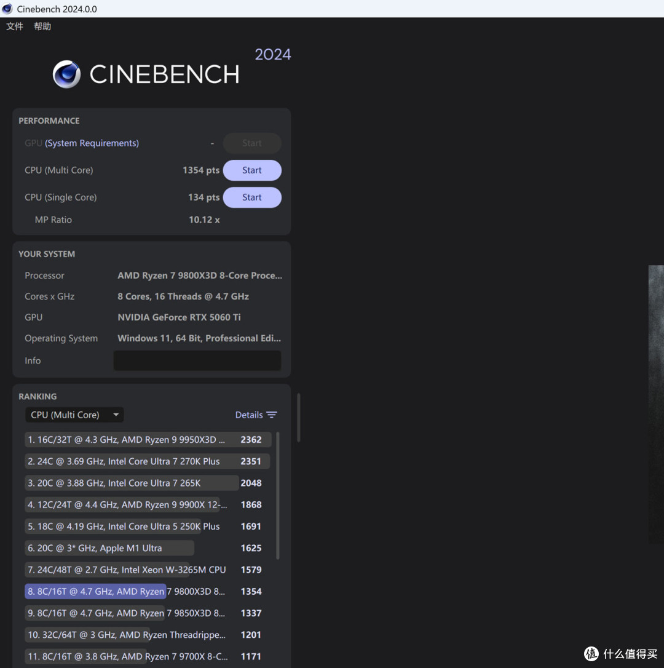Screen dimensions: 664x668
Task: Start the CPU Single Core benchmark
Action: pos(251,197)
